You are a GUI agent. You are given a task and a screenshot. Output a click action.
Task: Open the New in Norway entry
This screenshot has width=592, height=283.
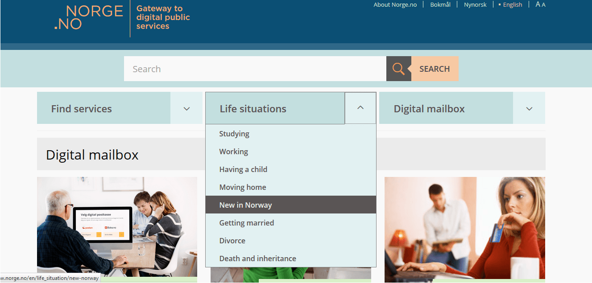coord(245,205)
